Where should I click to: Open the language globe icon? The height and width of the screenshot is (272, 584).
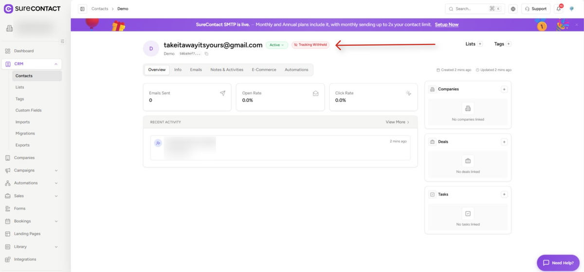(513, 9)
